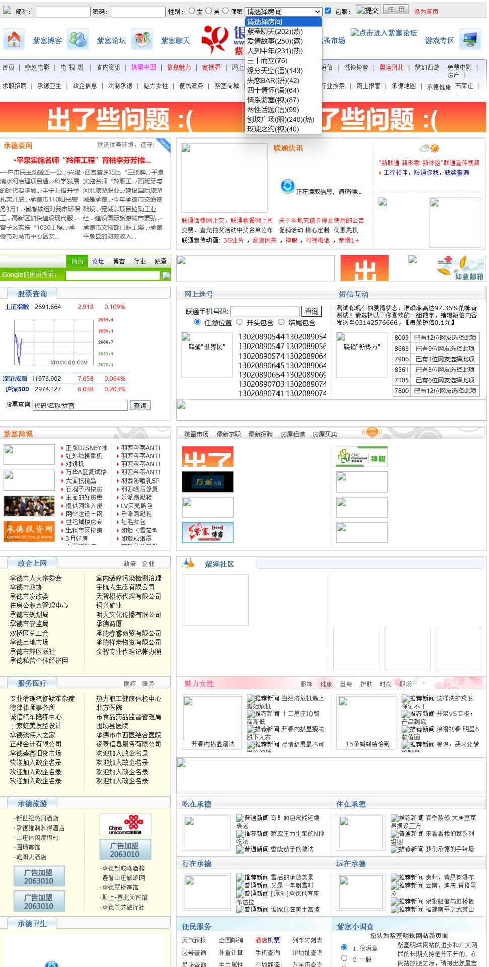The height and width of the screenshot is (967, 489).
Task: Open the 紫塞博客 banner under the market tabs
Action: (x=207, y=532)
